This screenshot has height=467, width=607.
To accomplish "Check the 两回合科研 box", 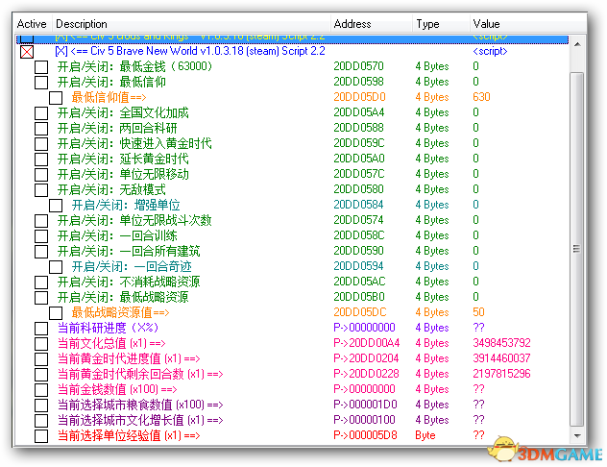I will click(x=41, y=129).
